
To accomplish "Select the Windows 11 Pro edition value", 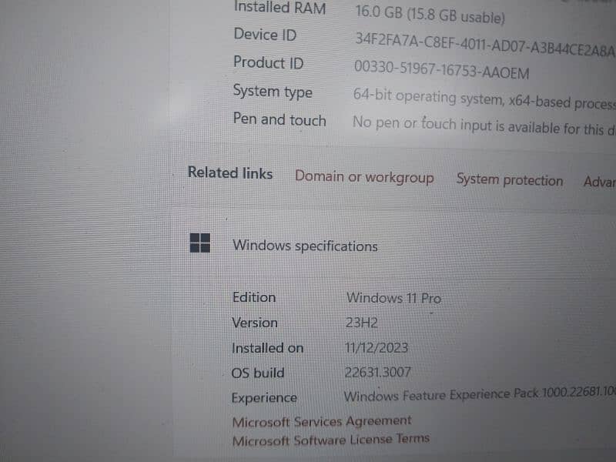I will (x=393, y=298).
